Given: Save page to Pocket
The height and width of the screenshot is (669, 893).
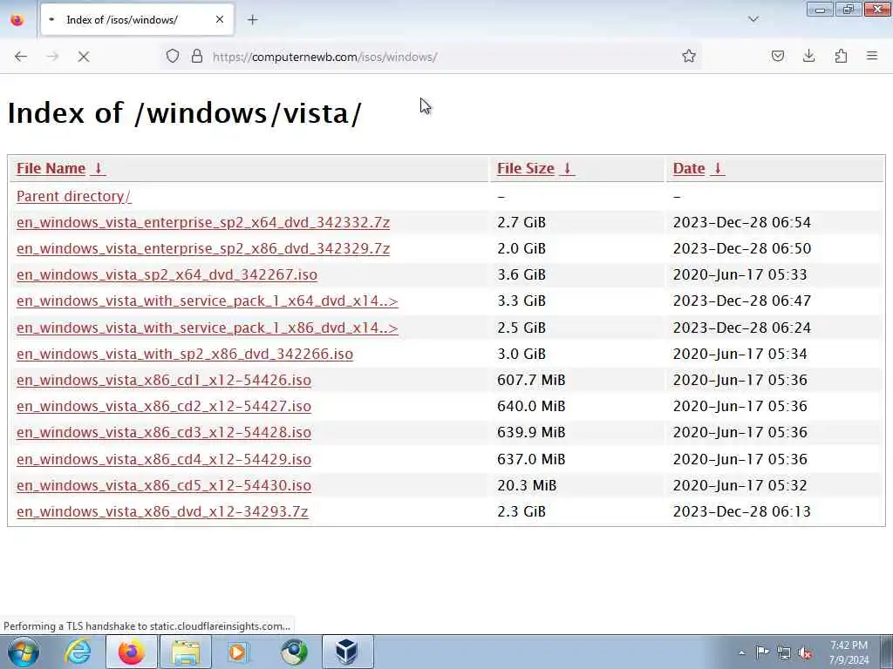Looking at the screenshot, I should (x=777, y=56).
